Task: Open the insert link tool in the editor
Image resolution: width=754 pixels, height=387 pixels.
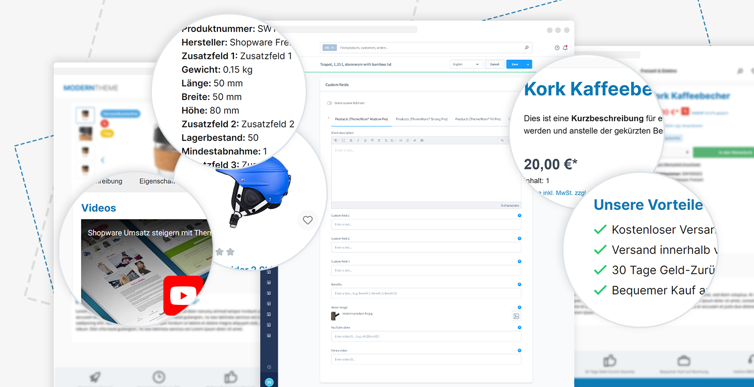Action: (x=415, y=140)
